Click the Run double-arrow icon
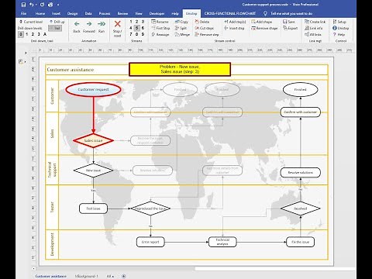Image resolution: width=372 pixels, height=279 pixels. (102, 24)
